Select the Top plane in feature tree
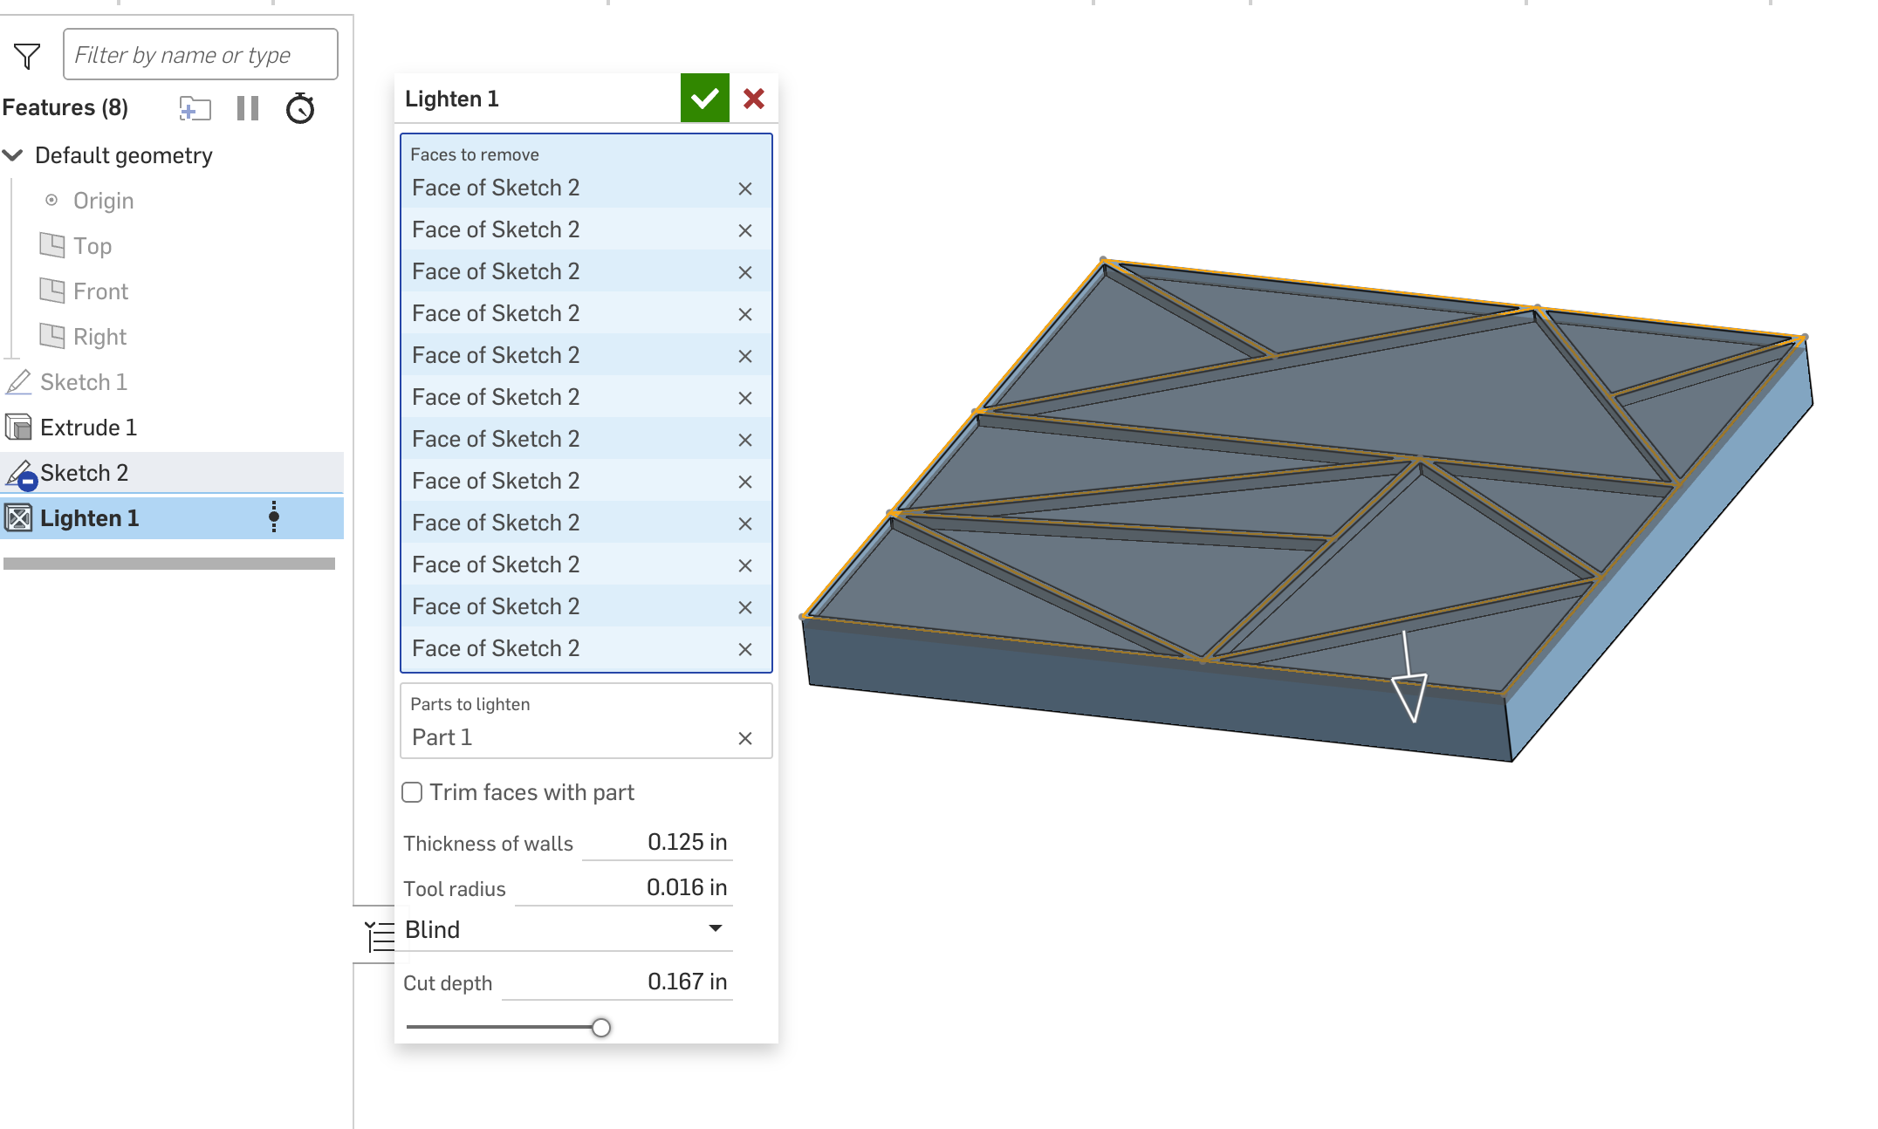Viewport: 1878px width, 1129px height. (92, 246)
